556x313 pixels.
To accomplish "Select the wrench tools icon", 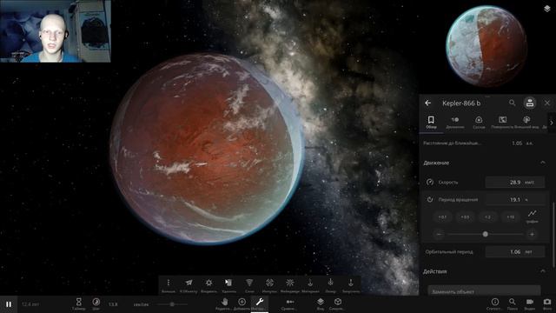I will [x=260, y=303].
